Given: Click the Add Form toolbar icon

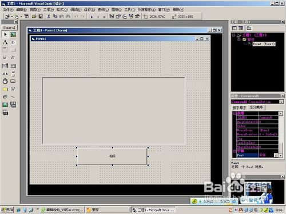Looking at the screenshot, I should [17, 17].
